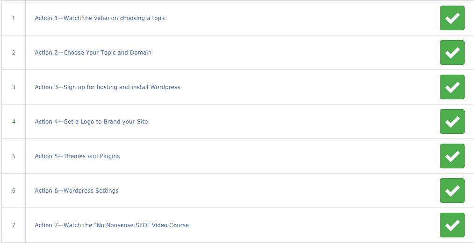The height and width of the screenshot is (243, 474).
Task: Click row number 3 in the list
Action: pyautogui.click(x=14, y=87)
